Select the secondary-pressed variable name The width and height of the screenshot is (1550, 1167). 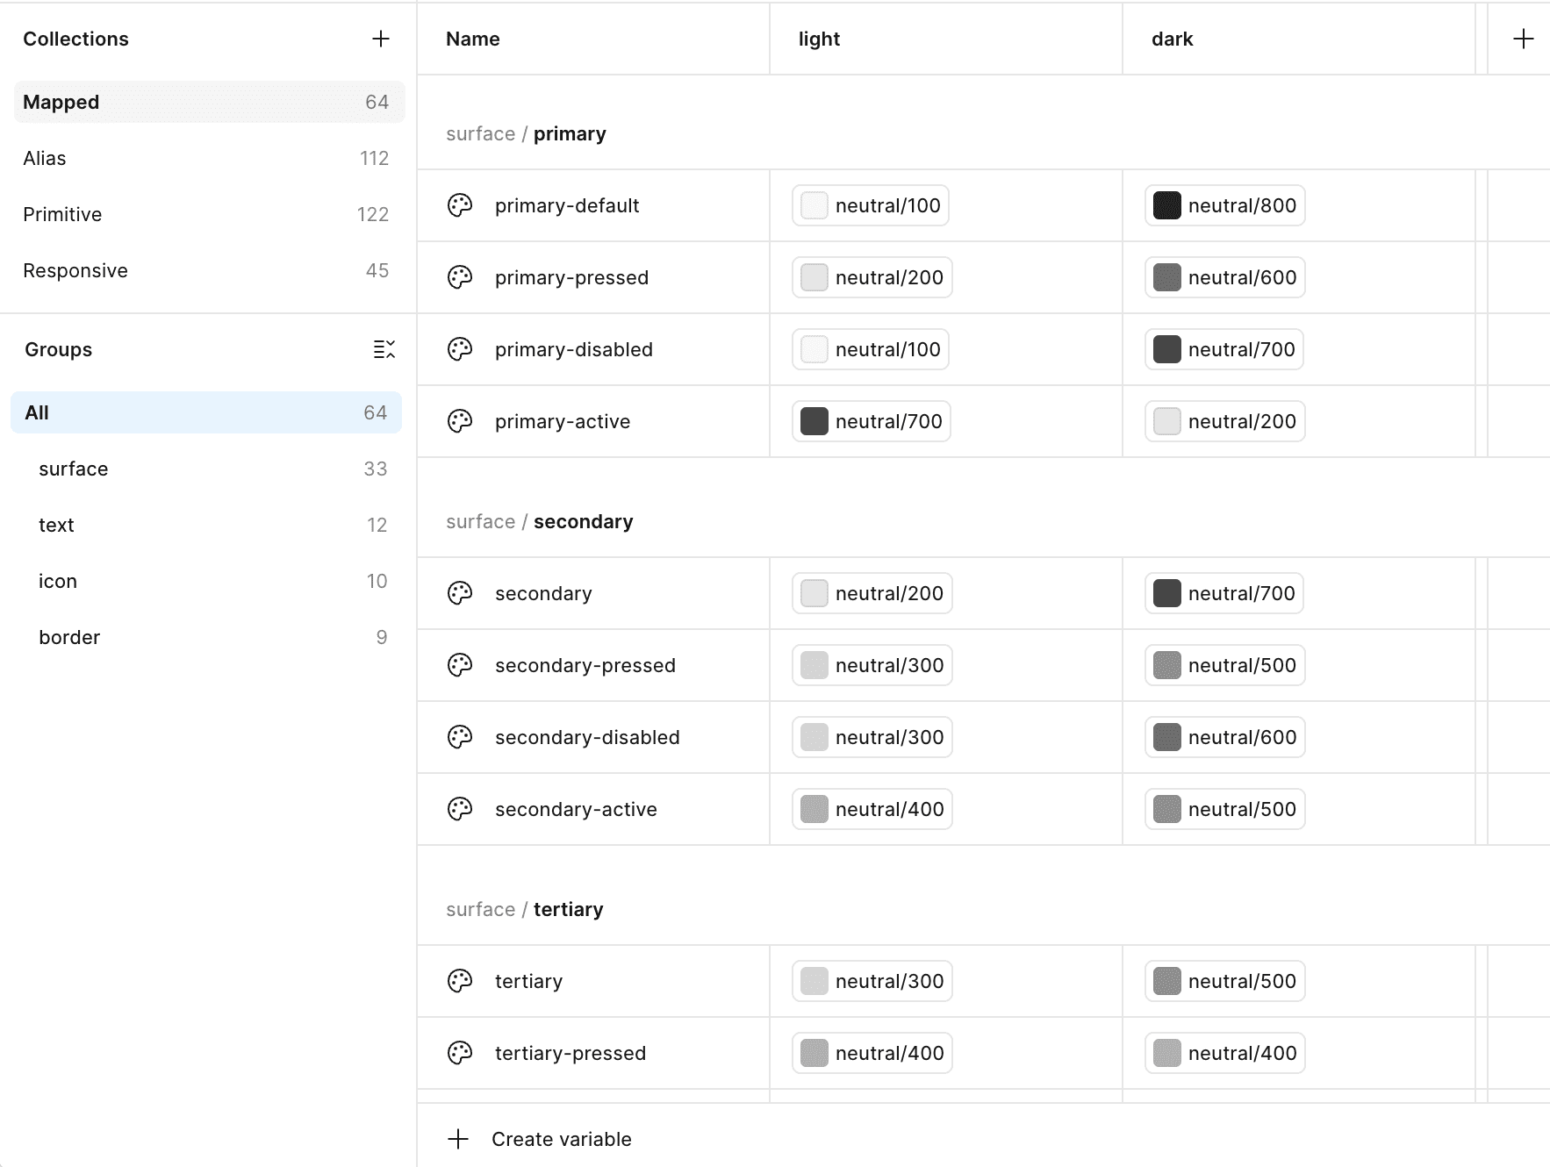585,665
